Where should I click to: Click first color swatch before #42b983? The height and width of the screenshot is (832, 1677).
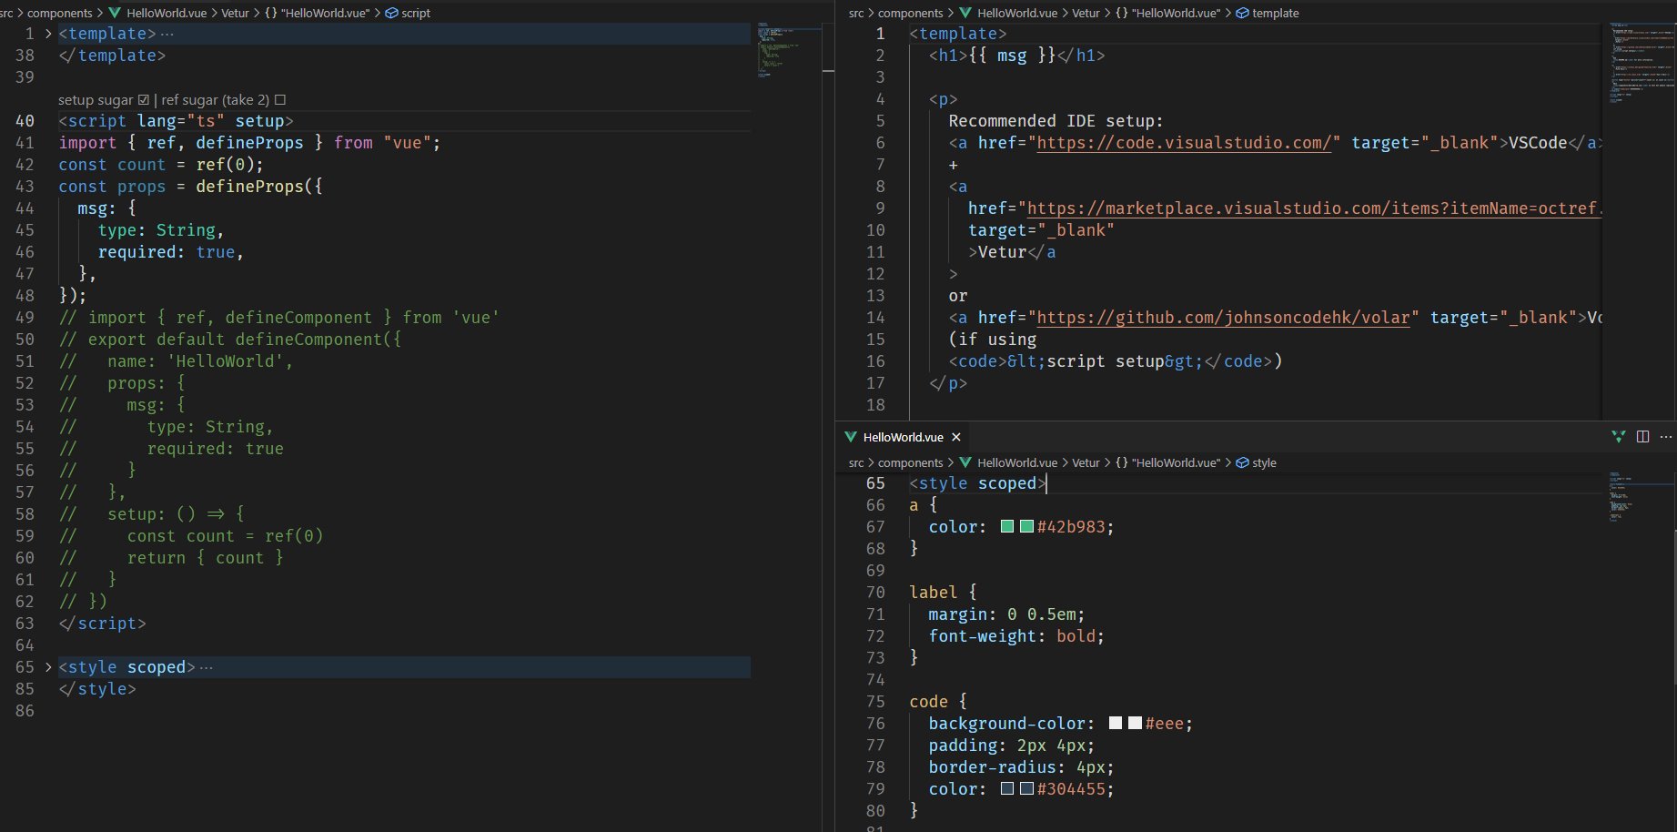point(1007,526)
